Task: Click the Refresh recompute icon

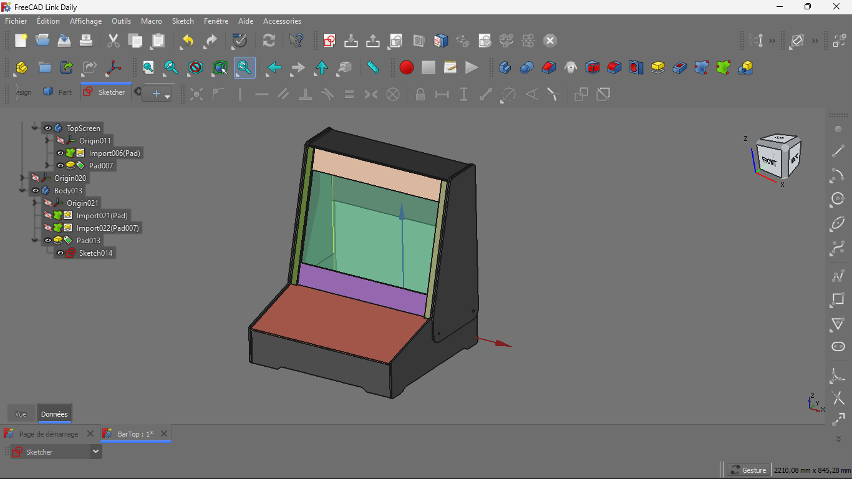Action: click(269, 41)
